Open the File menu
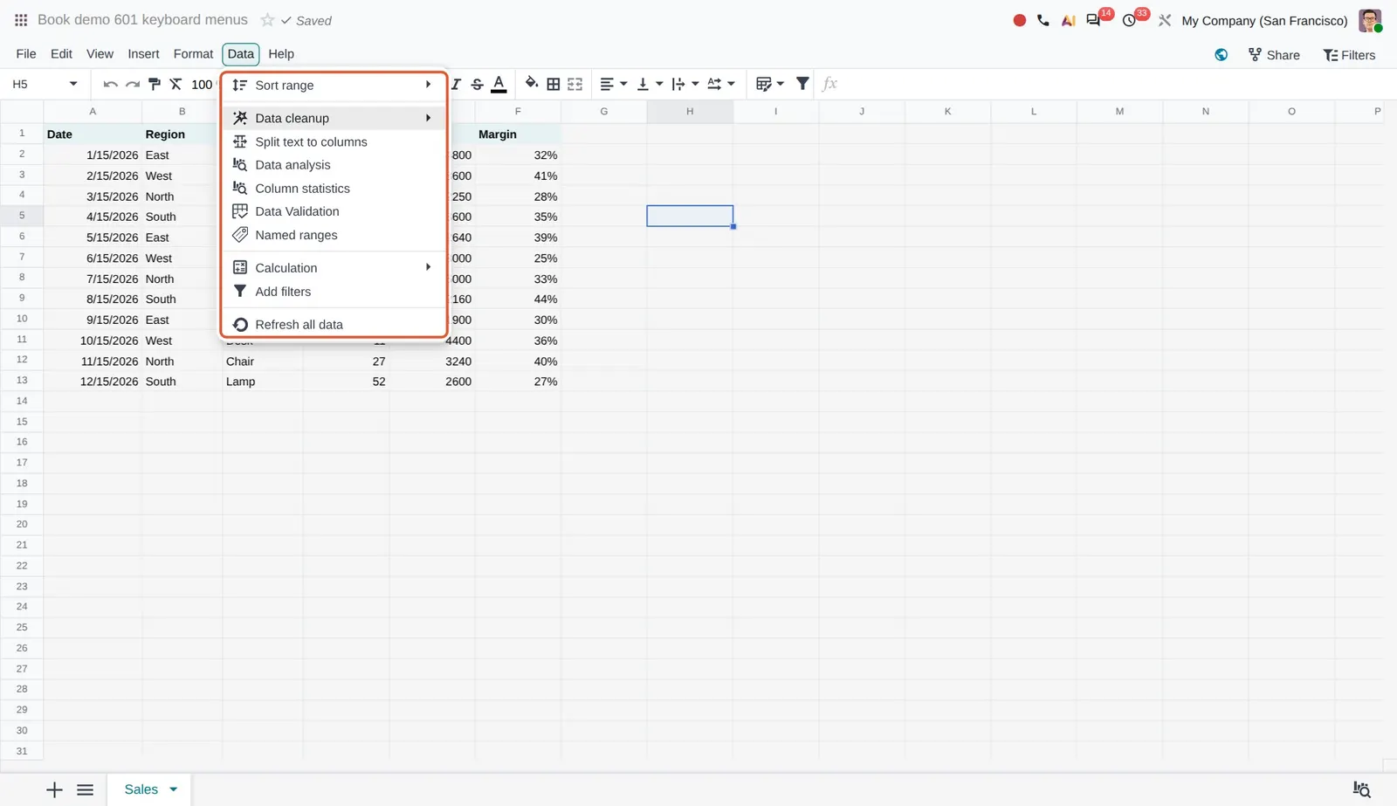1397x806 pixels. [26, 53]
